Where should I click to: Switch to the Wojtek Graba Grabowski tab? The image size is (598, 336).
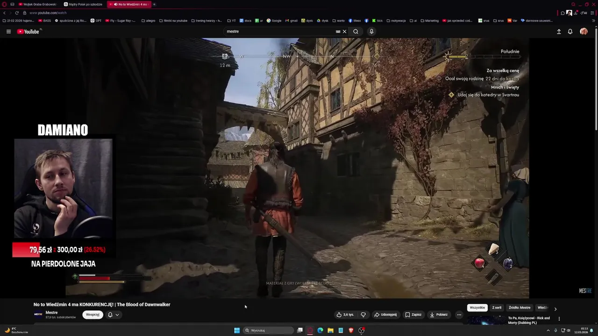tap(37, 4)
